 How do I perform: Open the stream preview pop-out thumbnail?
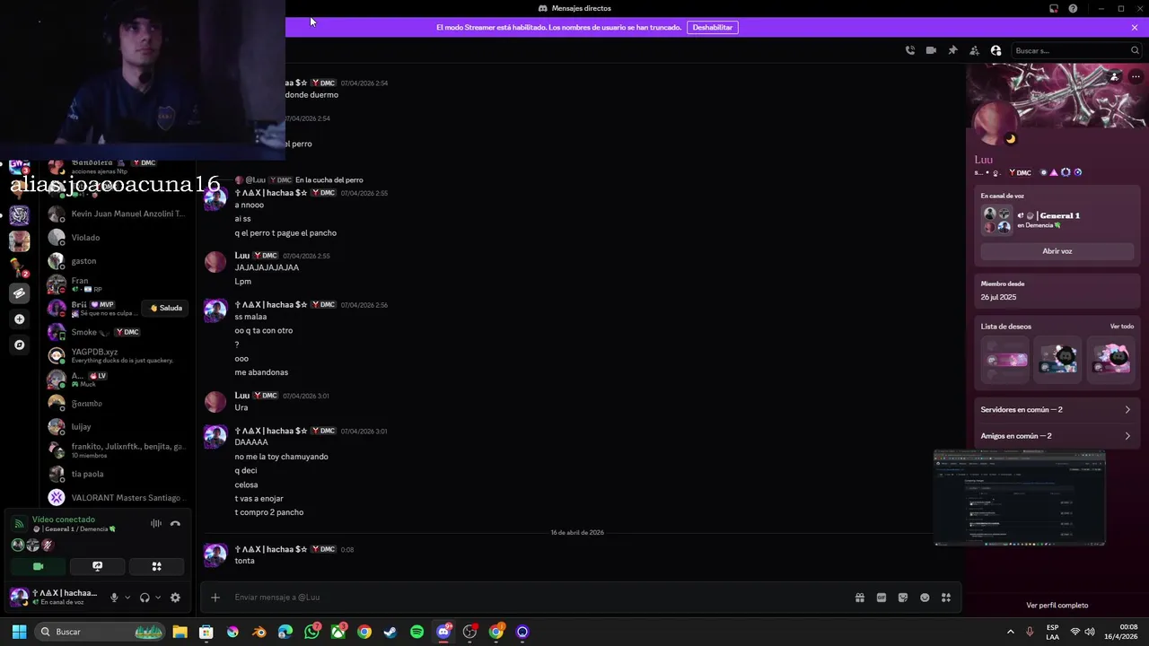tap(1019, 498)
